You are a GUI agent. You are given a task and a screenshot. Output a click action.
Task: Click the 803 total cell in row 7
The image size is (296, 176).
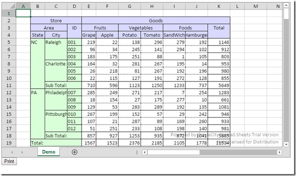pyautogui.click(x=219, y=56)
